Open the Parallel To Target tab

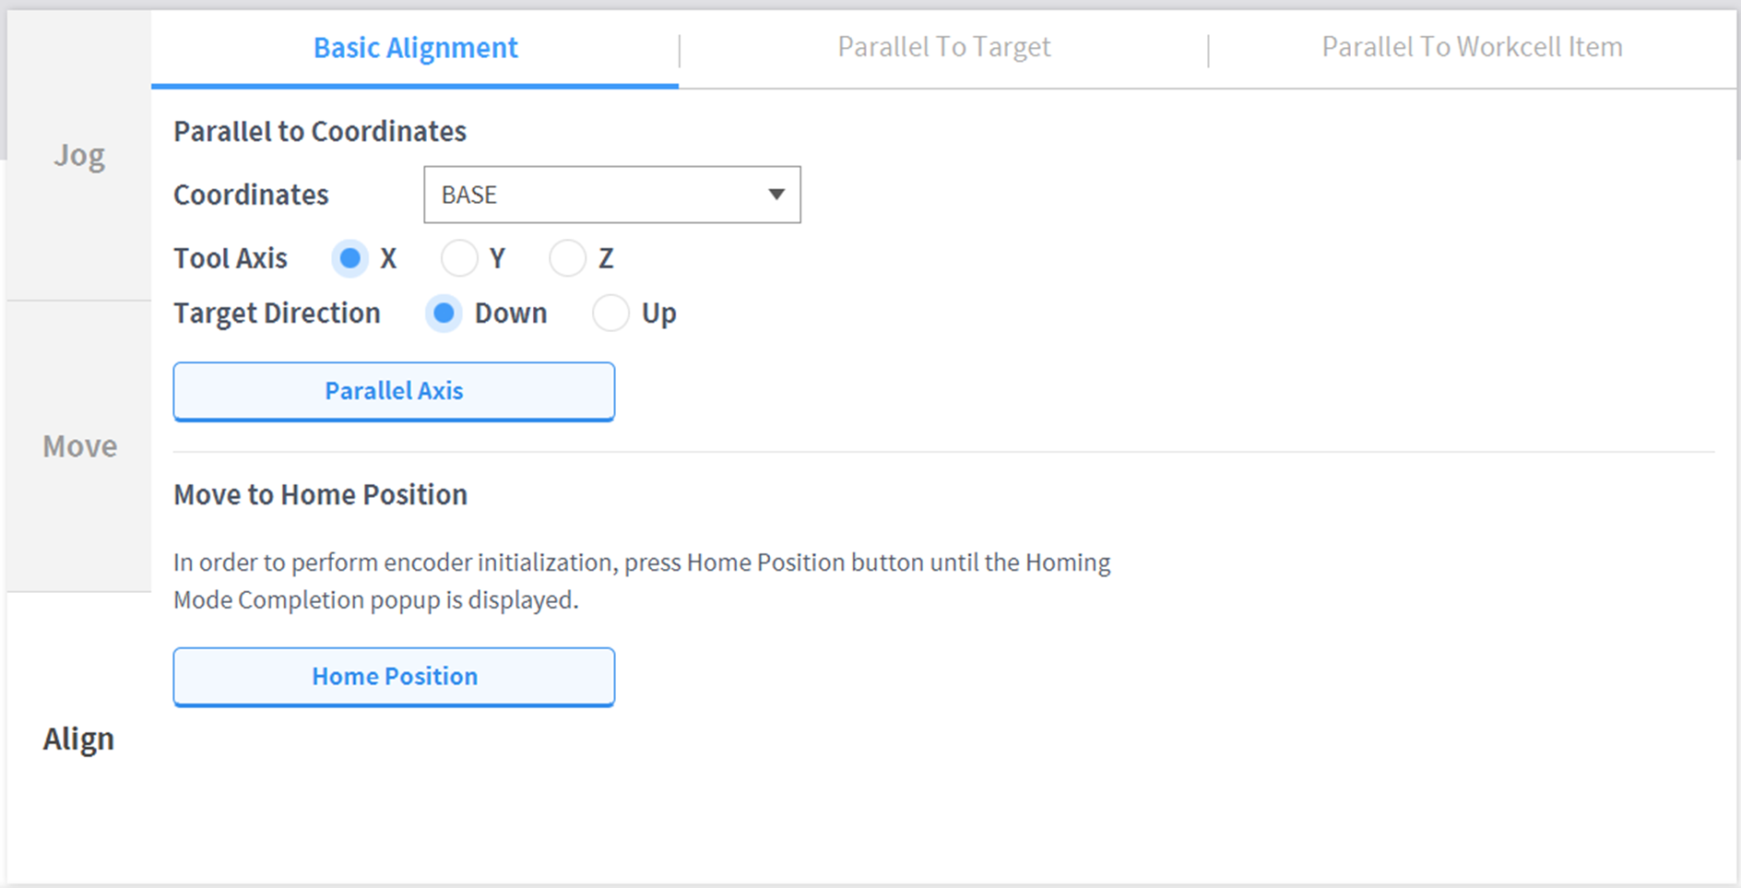pyautogui.click(x=943, y=48)
